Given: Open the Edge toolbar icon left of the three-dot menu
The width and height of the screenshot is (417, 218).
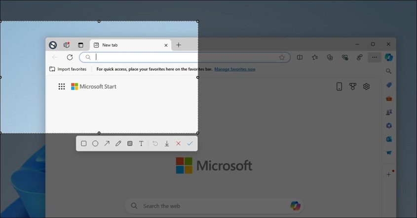Looking at the screenshot, I should point(360,57).
